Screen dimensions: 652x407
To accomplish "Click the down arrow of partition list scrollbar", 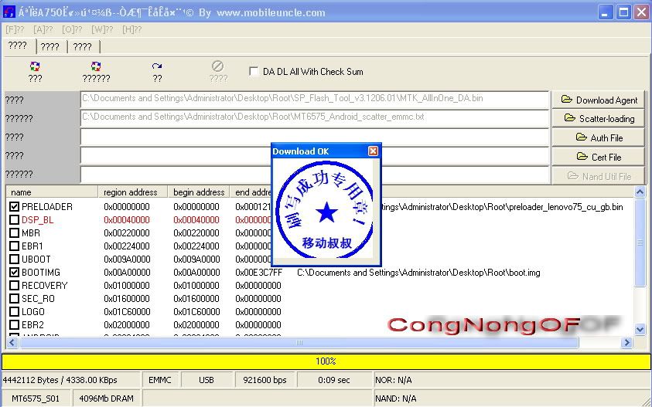I will point(640,329).
